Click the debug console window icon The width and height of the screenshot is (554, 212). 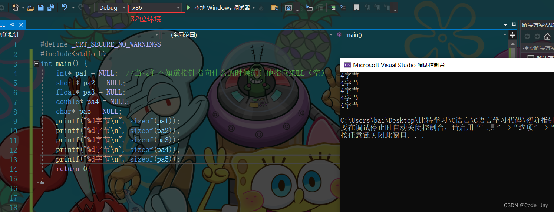pos(347,65)
